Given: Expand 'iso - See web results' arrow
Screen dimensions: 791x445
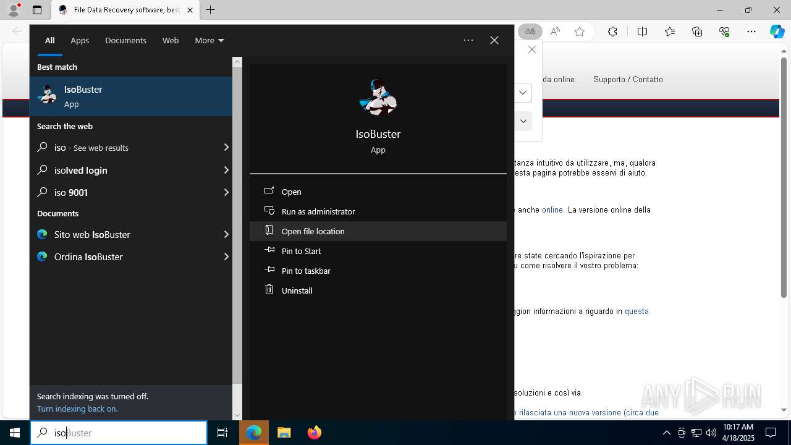Looking at the screenshot, I should point(226,147).
